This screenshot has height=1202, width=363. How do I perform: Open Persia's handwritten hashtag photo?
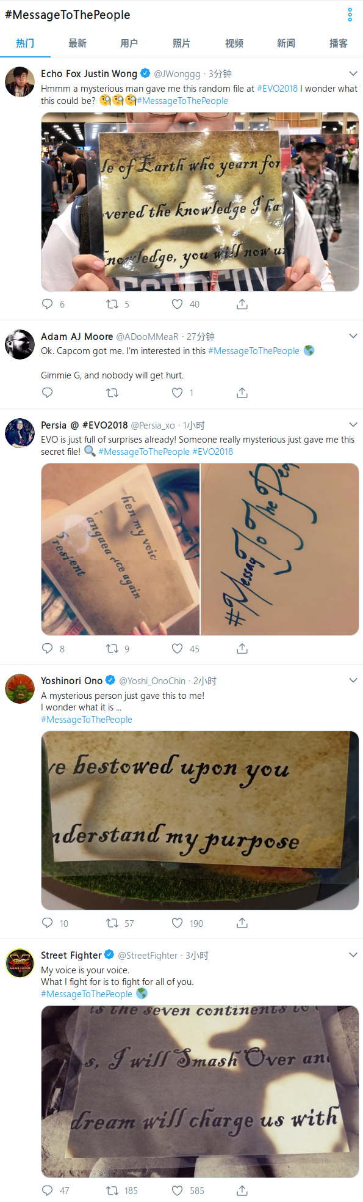[x=279, y=549]
